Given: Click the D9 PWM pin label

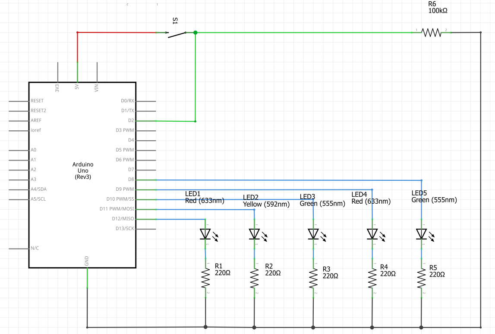Looking at the screenshot, I should coord(125,189).
